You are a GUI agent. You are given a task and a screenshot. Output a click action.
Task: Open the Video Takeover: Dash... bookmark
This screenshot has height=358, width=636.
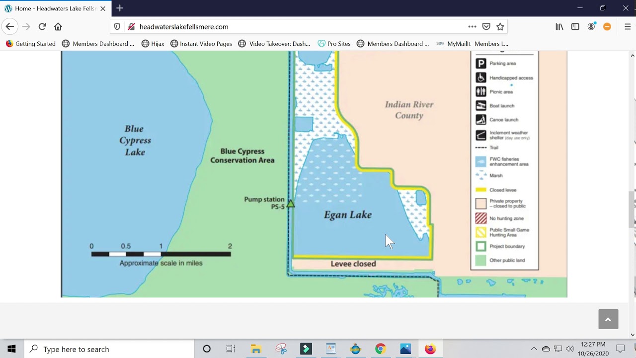(274, 44)
